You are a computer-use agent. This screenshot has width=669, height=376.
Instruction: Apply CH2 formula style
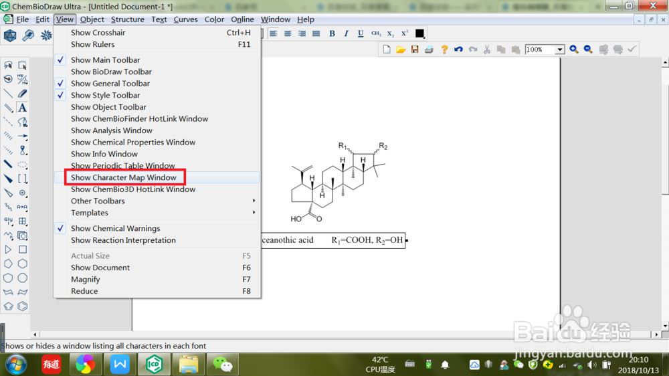click(x=376, y=33)
